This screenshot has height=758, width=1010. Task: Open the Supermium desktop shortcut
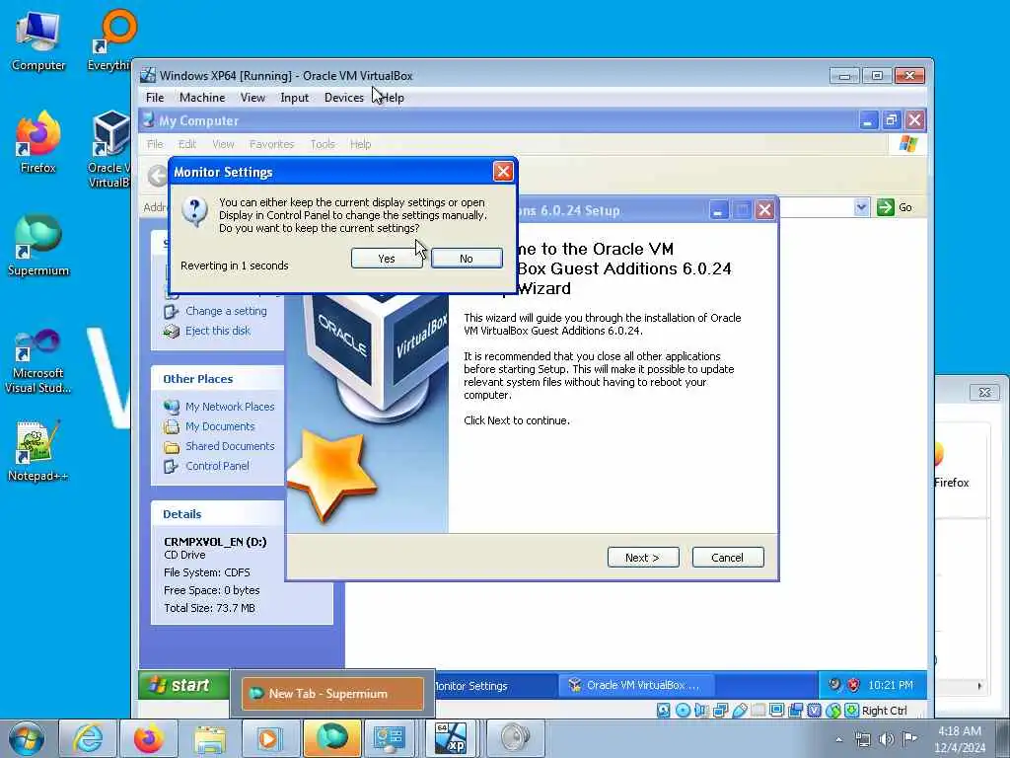pos(37,246)
